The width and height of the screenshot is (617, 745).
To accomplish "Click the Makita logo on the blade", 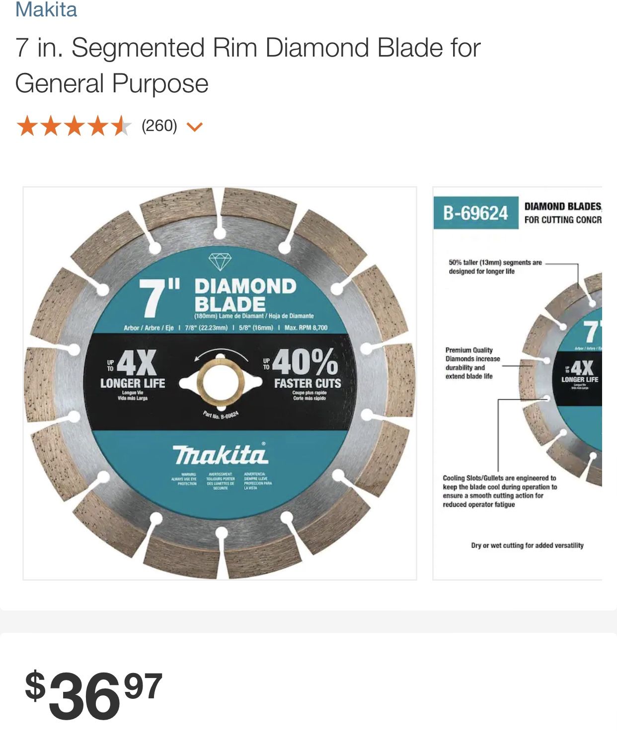I will [x=220, y=454].
